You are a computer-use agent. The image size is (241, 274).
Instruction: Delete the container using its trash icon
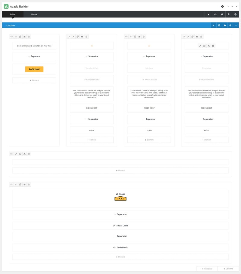click(x=230, y=25)
